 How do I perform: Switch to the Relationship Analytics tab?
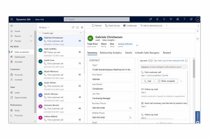111,52
